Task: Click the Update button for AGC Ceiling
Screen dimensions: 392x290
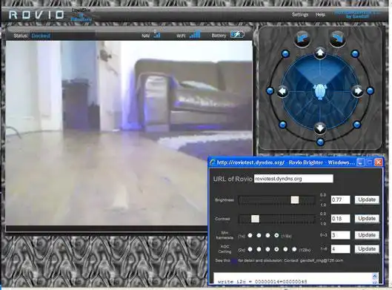Action: click(367, 249)
